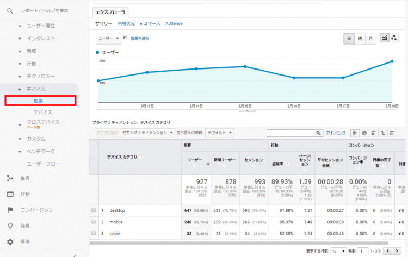This screenshot has height=257, width=408.
Task: Select the data table view icon
Action: click(x=355, y=133)
